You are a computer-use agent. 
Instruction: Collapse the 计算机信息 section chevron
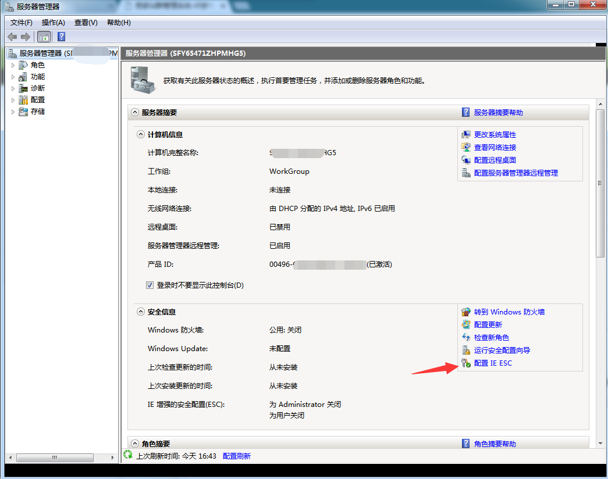pos(141,134)
